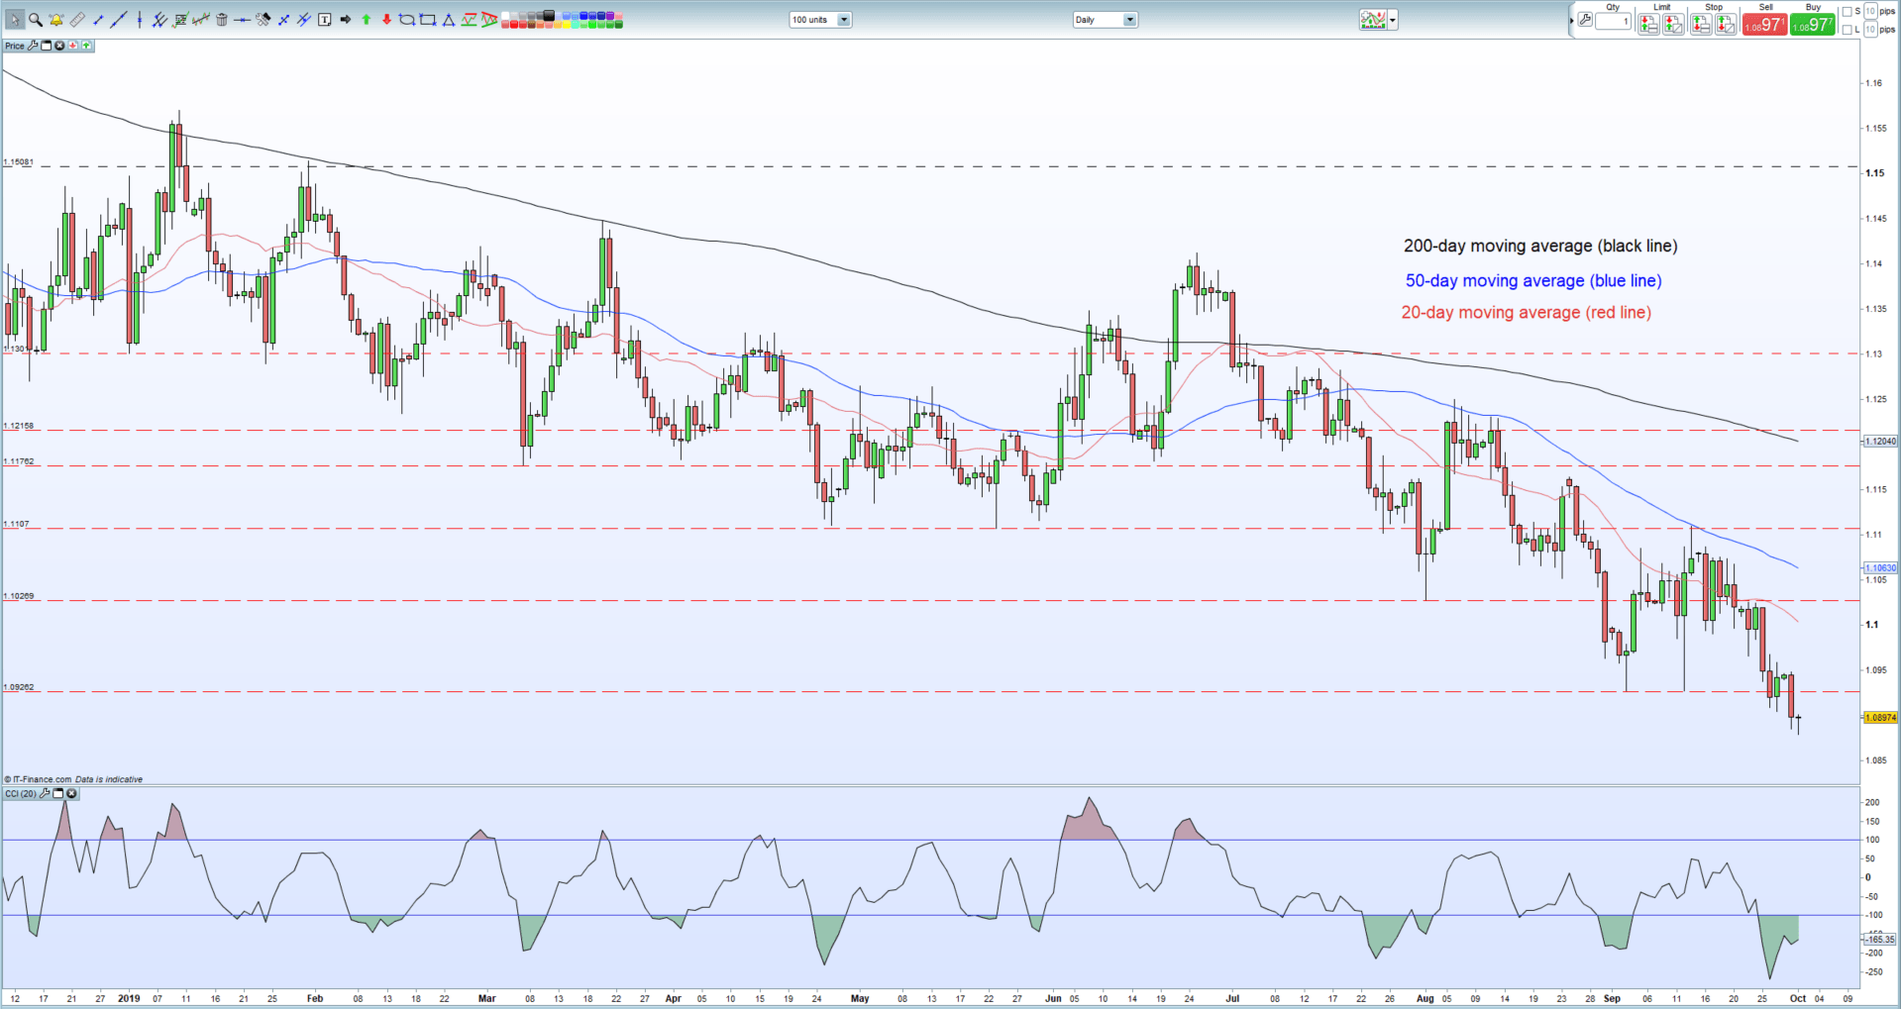Enable the L pips checkbox

(x=1848, y=30)
